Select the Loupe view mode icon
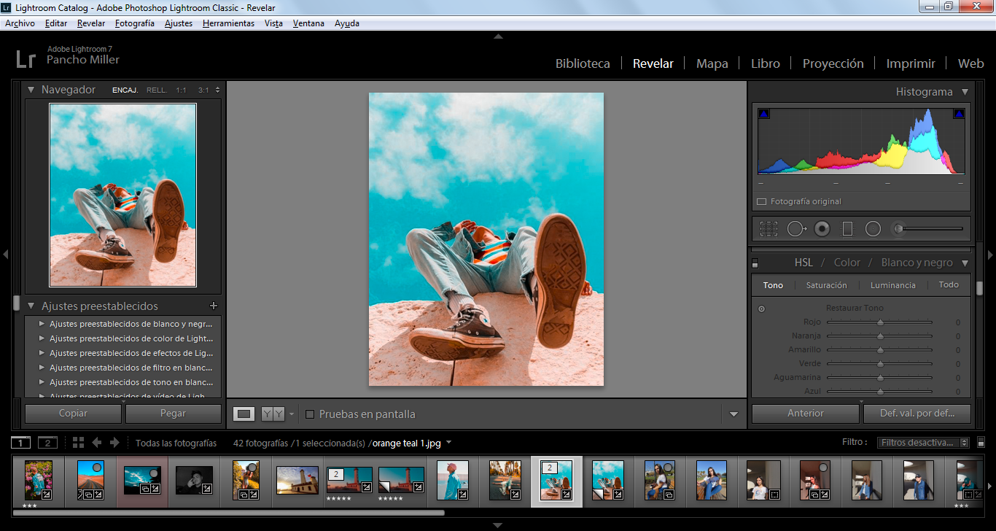Viewport: 996px width, 531px height. (x=244, y=414)
